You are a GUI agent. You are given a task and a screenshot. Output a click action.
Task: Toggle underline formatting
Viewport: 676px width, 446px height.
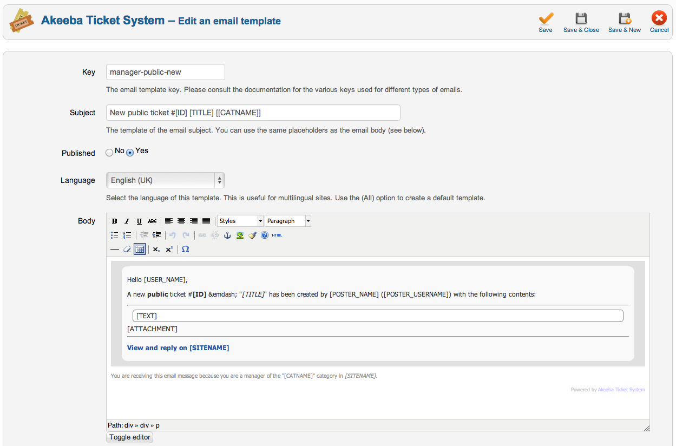[139, 221]
